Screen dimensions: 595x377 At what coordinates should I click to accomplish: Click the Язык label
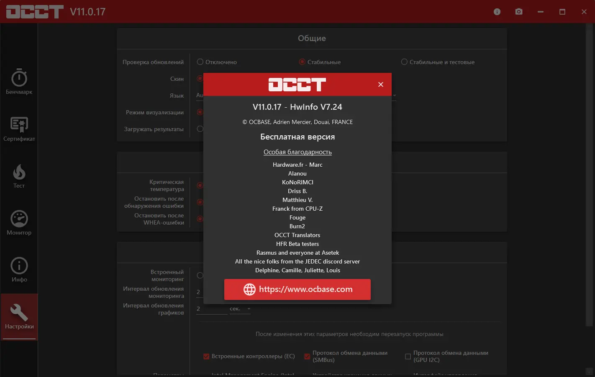point(177,96)
